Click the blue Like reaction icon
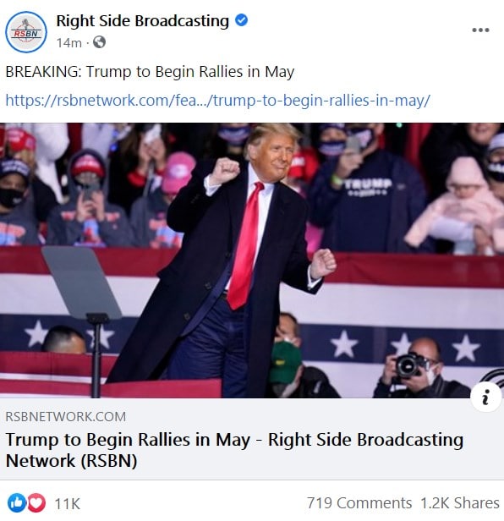 point(17,502)
